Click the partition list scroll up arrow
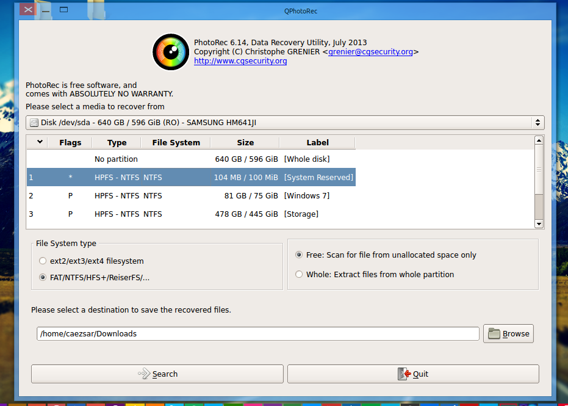Screen dimensions: 568x406 pyautogui.click(x=539, y=140)
